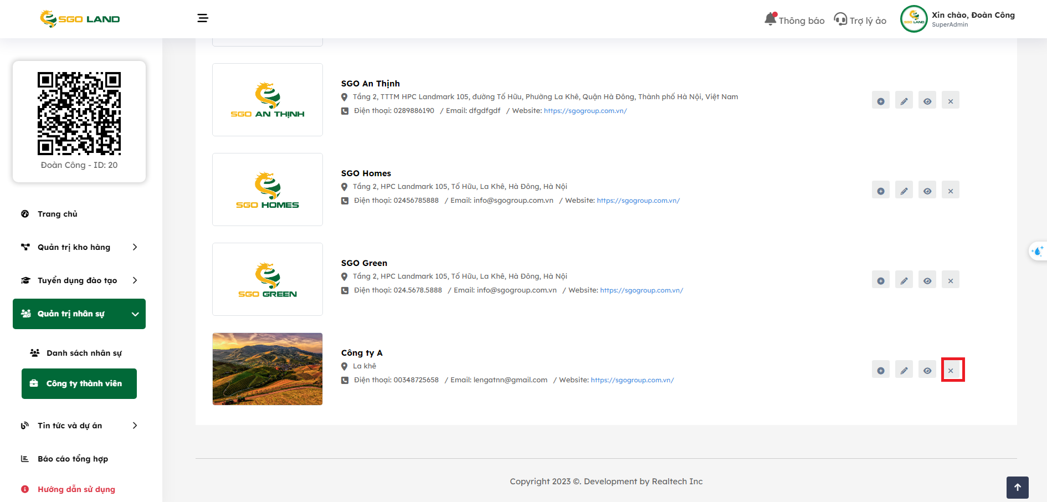
Task: Click the Công ty A landscape thumbnail
Action: [x=268, y=369]
